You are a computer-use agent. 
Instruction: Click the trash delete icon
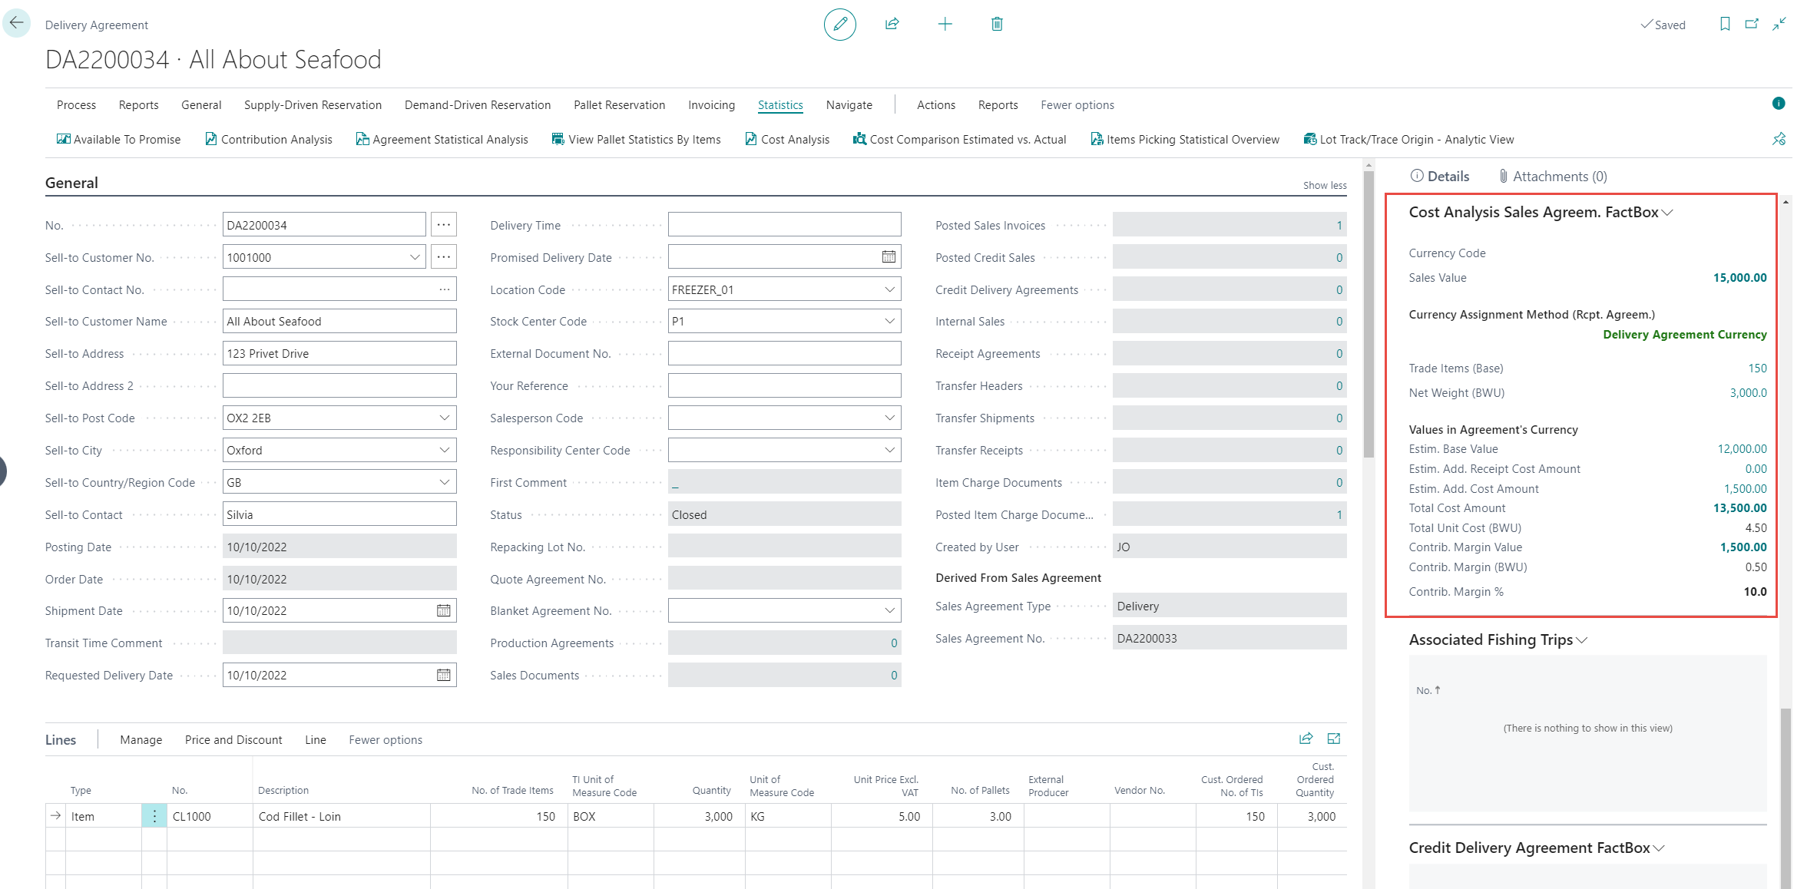997,25
